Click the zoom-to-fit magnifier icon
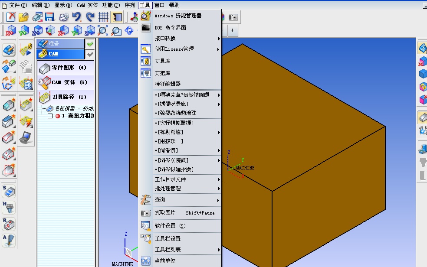This screenshot has width=427, height=267. (x=103, y=30)
